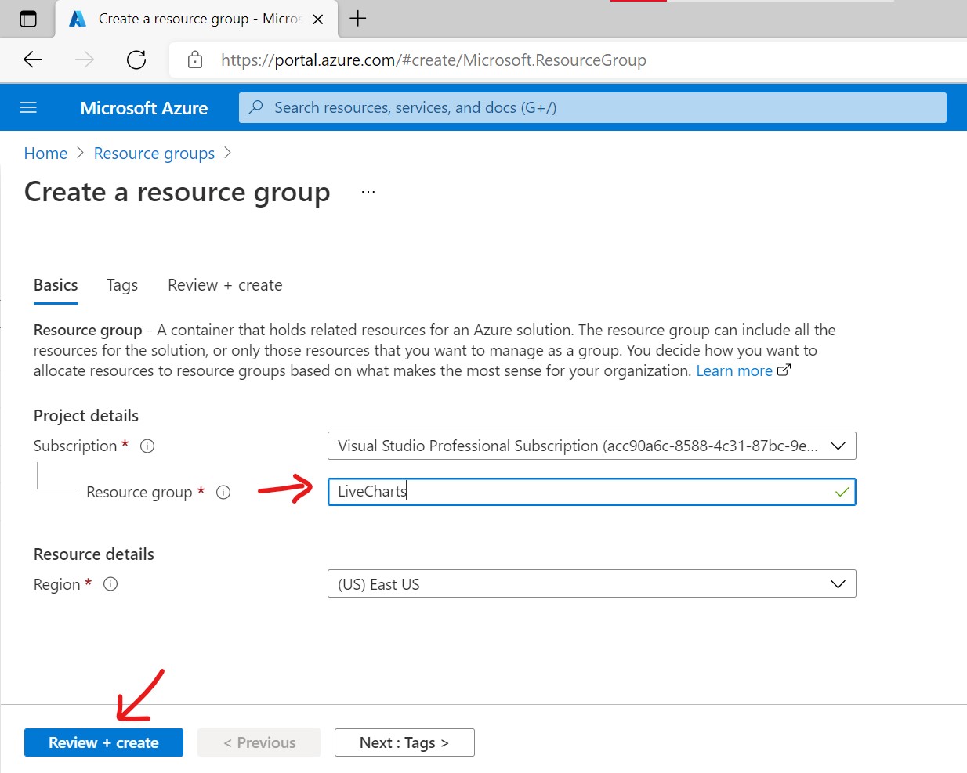Click the Subscription info icon
The height and width of the screenshot is (773, 967).
tap(147, 446)
